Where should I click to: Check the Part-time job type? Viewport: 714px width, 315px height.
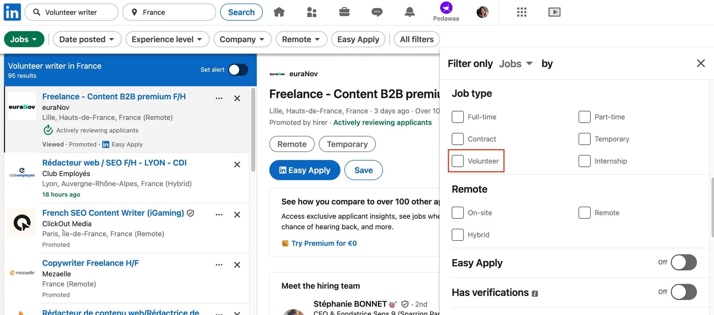(584, 117)
